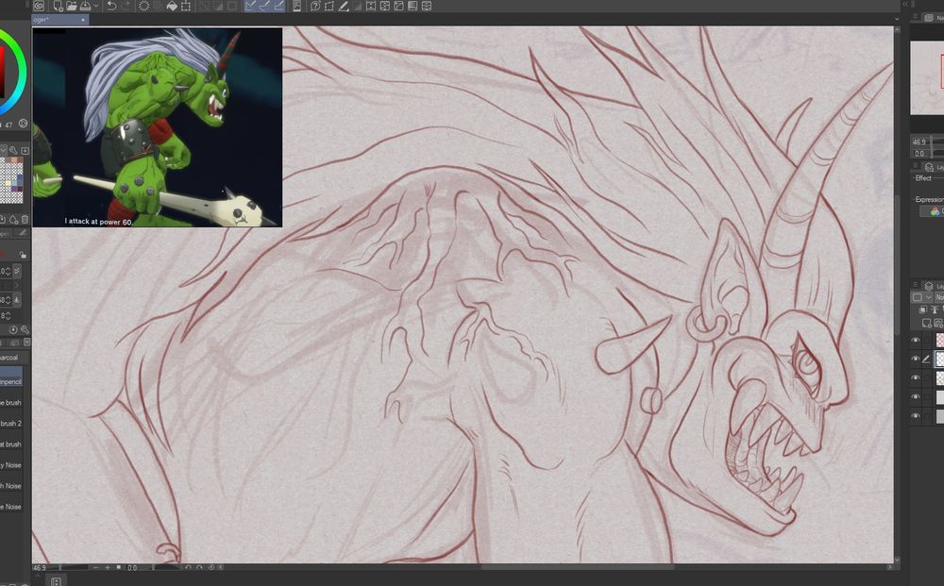Click the lock icon in tool property
The image size is (944, 586).
[x=23, y=255]
